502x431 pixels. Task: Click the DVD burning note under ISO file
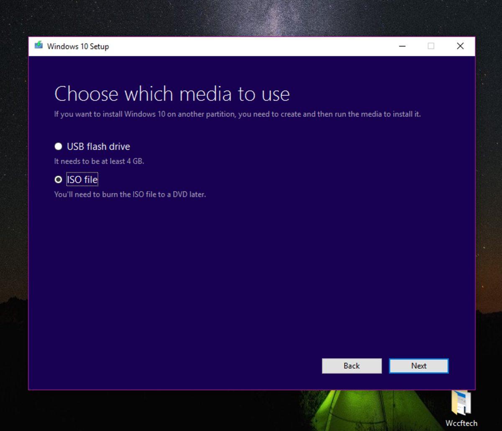click(130, 194)
